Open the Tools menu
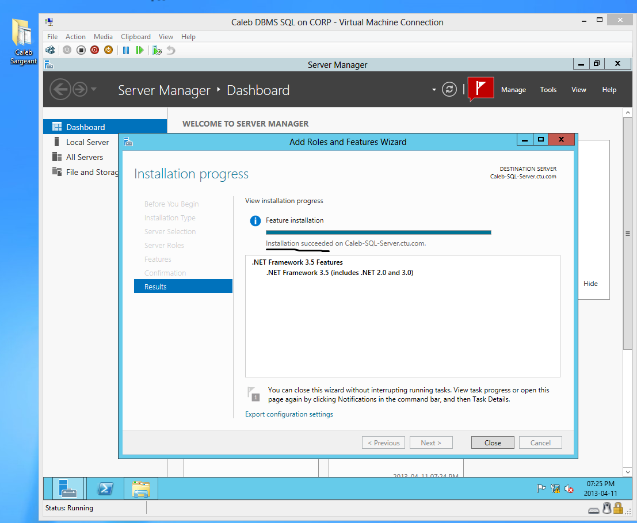The height and width of the screenshot is (523, 637). pos(548,90)
